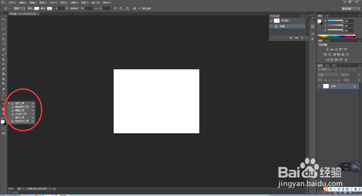Create new snapshot camera icon in History
The image size is (362, 196).
coord(297,38)
